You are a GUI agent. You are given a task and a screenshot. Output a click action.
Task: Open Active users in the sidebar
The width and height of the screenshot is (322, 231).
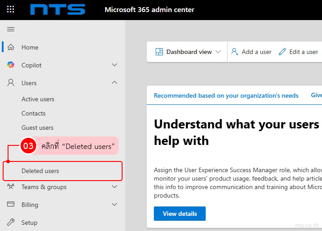click(x=38, y=99)
